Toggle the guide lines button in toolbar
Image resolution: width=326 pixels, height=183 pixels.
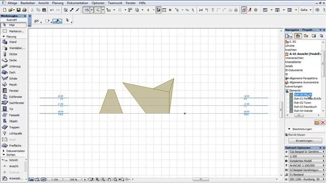pos(86,10)
